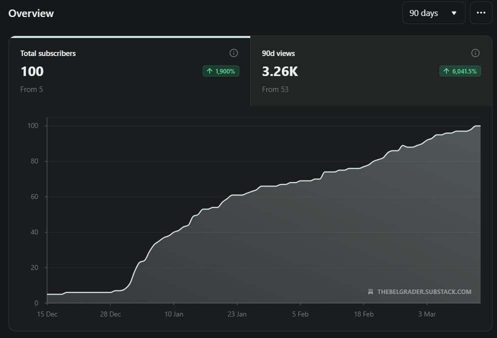This screenshot has height=338, width=497.
Task: Open the three-dot more options menu
Action: 481,13
